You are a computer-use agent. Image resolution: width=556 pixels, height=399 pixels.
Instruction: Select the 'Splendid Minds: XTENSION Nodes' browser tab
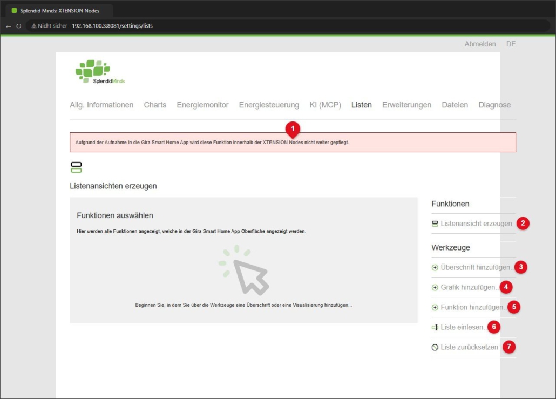click(59, 11)
